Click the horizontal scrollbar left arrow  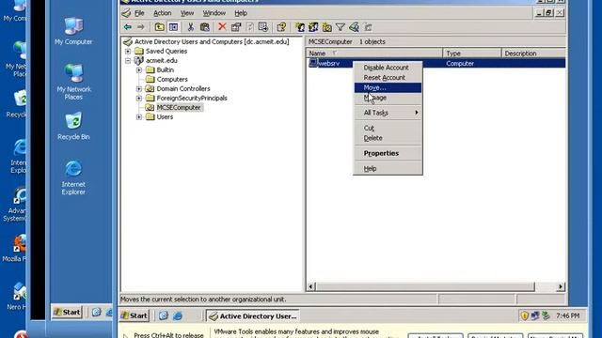click(x=311, y=286)
